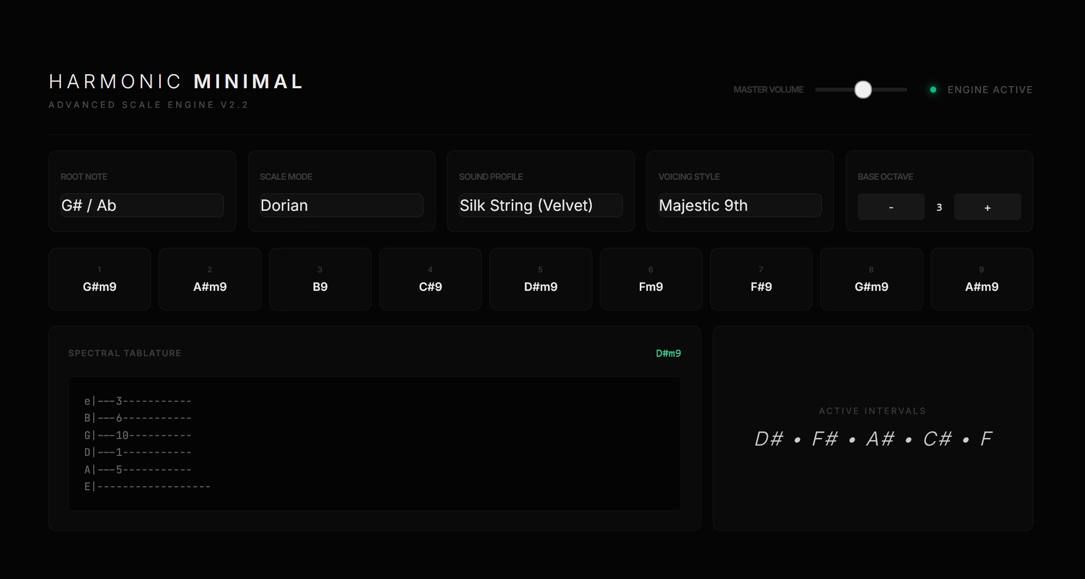Play chord pad 1 G#m9

[x=100, y=279]
